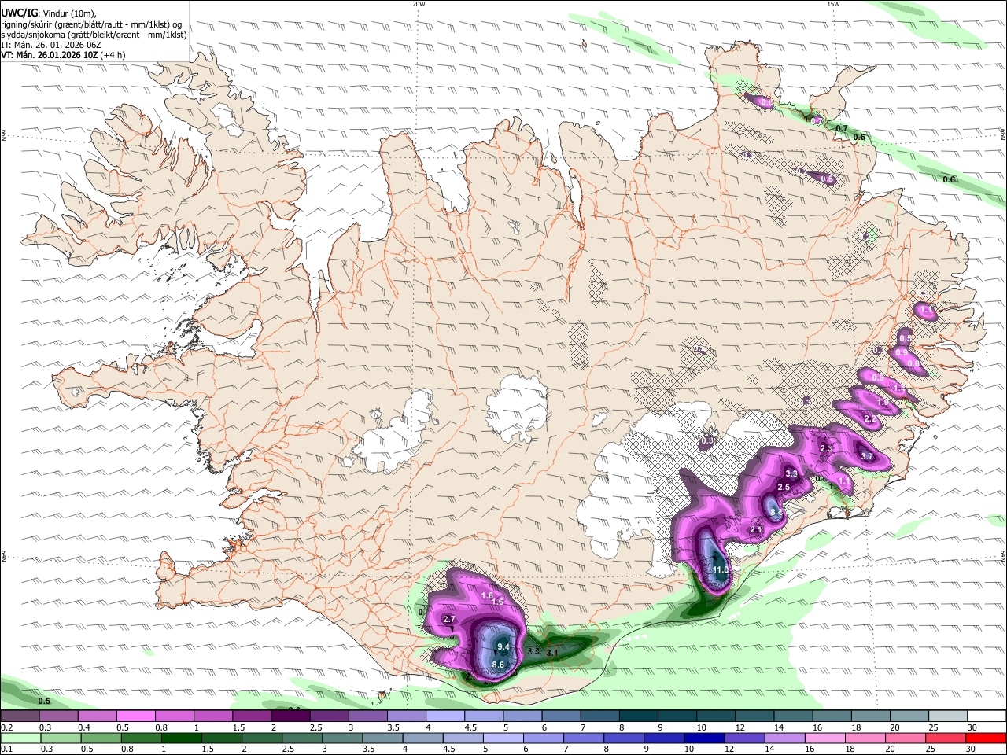This screenshot has height=755, width=1007.
Task: Click the red lower legend swatch right of 30
Action: [x=987, y=738]
